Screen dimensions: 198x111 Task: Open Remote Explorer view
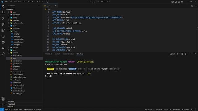[3, 36]
